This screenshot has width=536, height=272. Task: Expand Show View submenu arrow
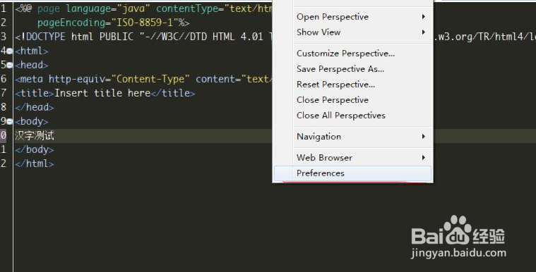coord(424,32)
